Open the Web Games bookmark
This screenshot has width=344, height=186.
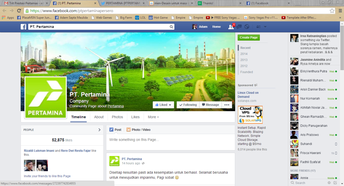pos(102,18)
